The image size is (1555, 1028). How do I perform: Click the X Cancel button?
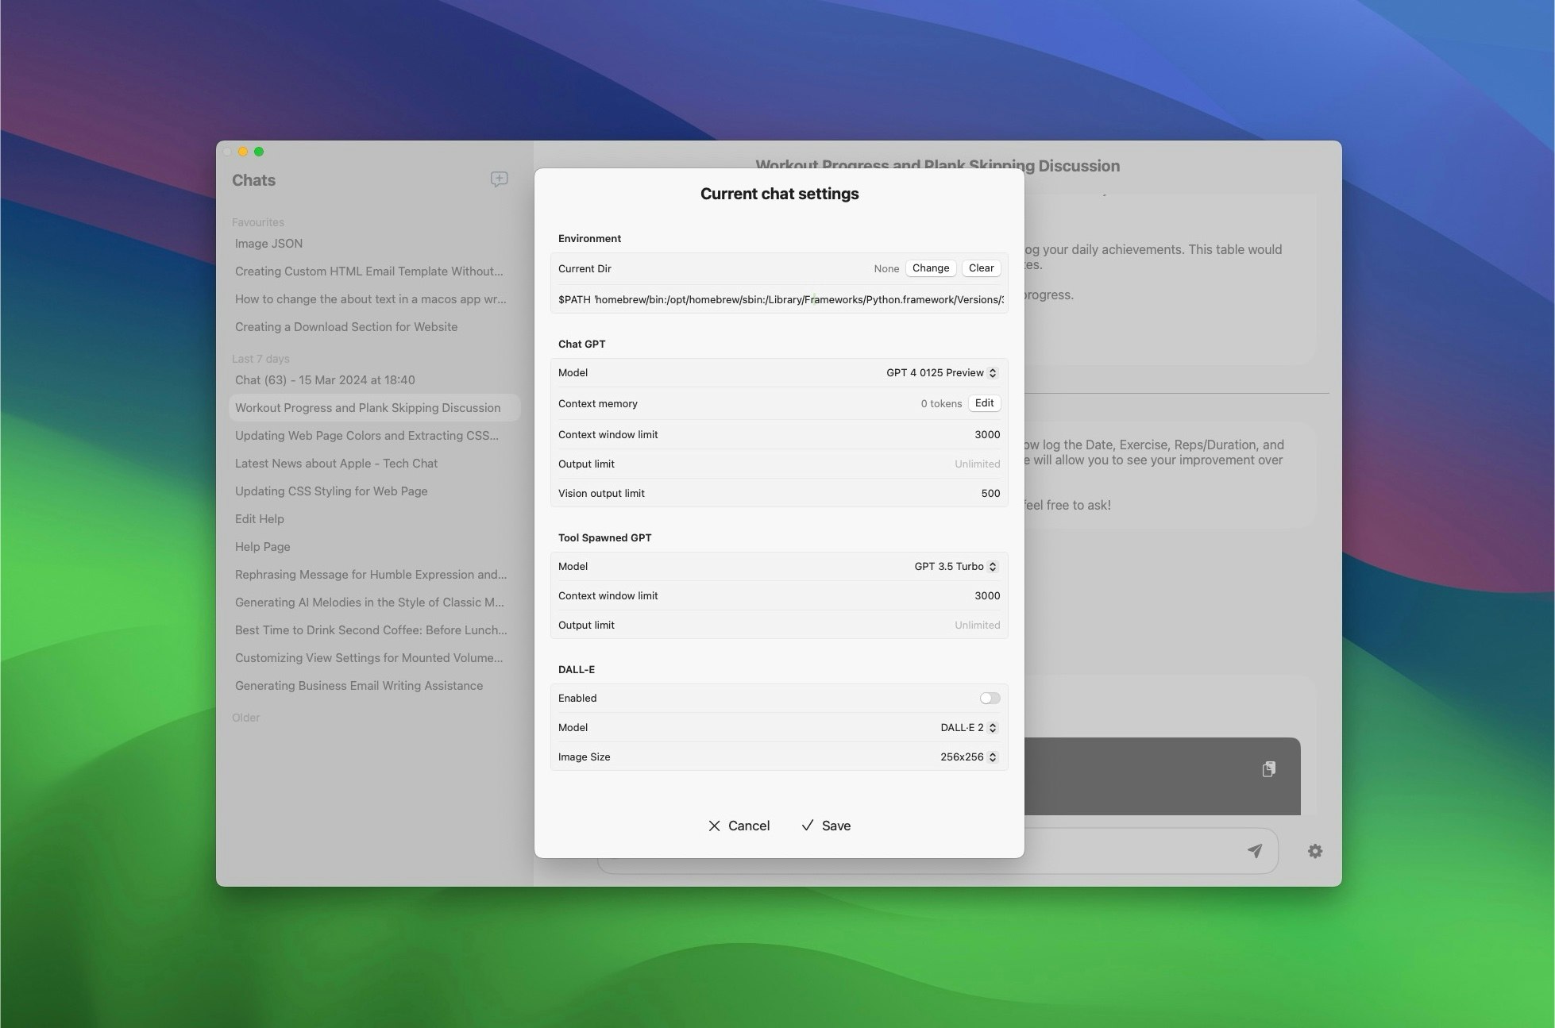[739, 826]
